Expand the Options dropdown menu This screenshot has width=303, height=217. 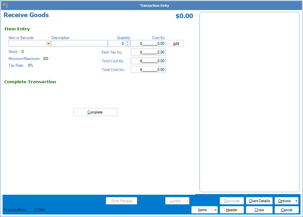296,201
